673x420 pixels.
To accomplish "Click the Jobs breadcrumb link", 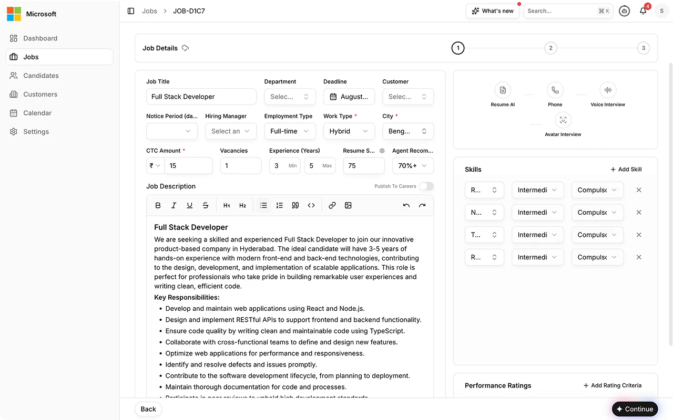I will click(149, 11).
